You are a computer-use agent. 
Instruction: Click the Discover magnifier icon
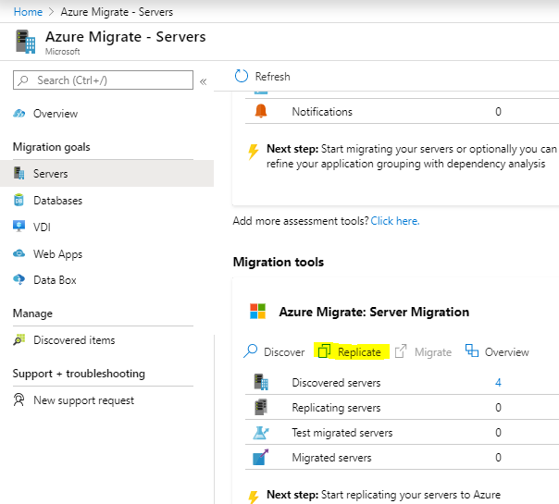click(x=251, y=350)
